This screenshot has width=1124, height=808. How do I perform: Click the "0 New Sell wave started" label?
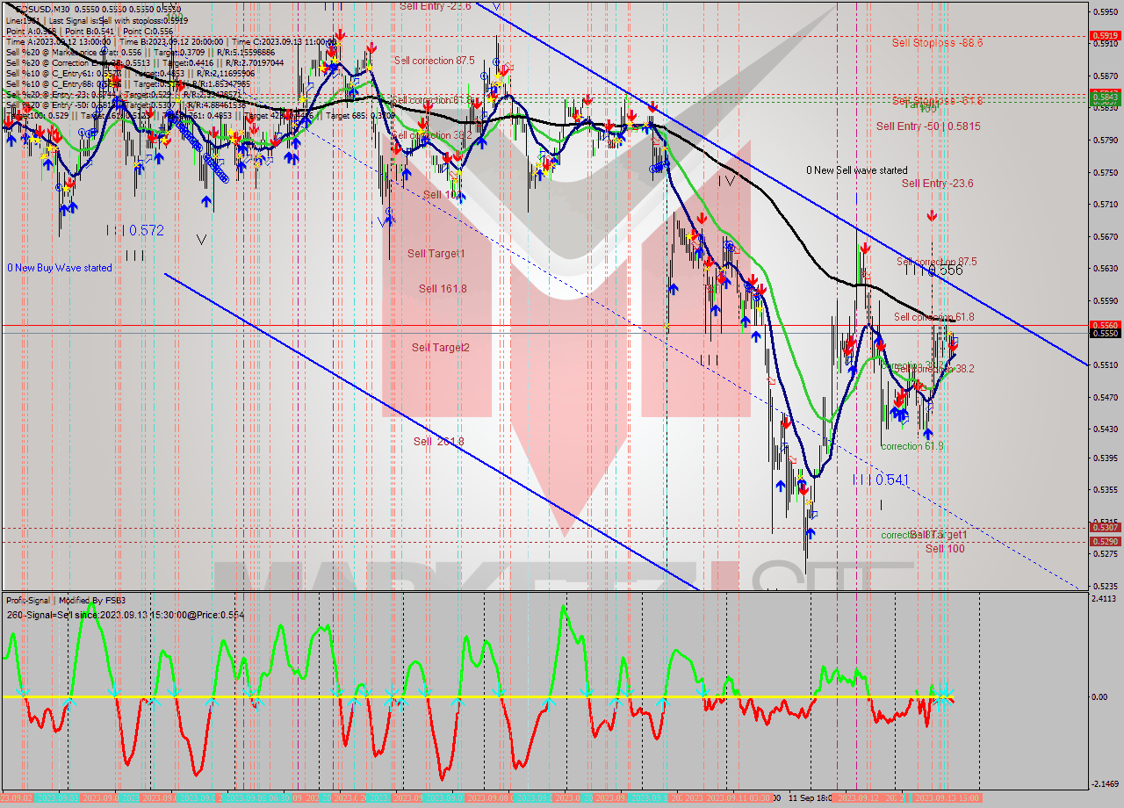858,170
